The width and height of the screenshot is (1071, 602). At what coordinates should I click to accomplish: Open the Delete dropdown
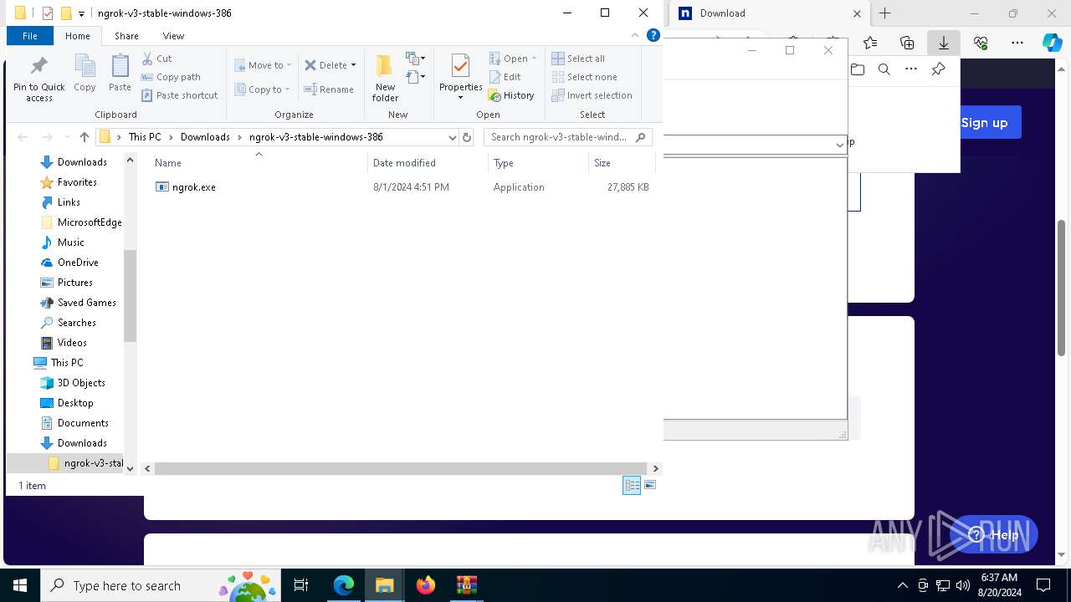(x=330, y=65)
